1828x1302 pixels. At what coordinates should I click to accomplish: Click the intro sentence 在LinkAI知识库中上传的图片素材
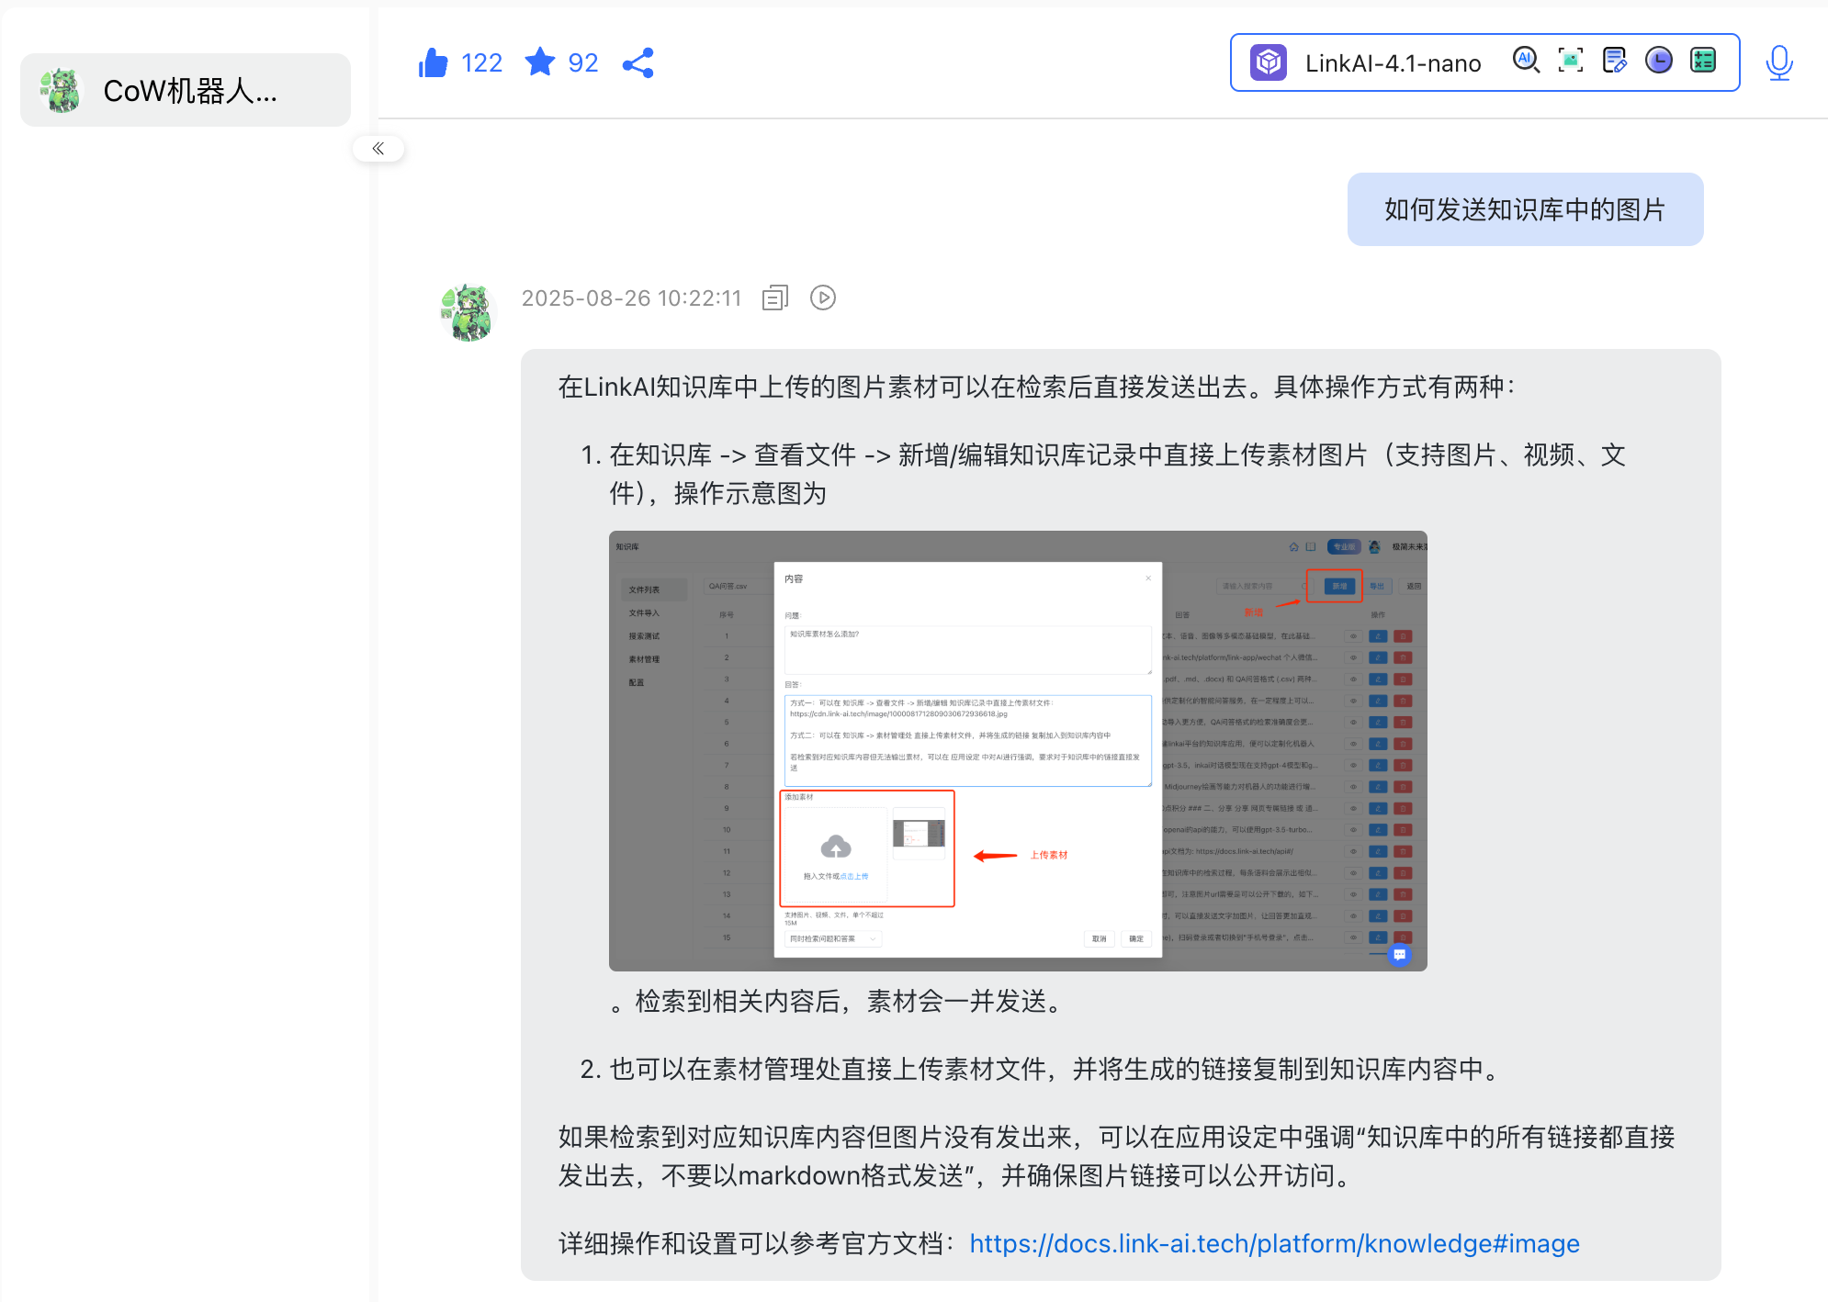(x=1036, y=387)
